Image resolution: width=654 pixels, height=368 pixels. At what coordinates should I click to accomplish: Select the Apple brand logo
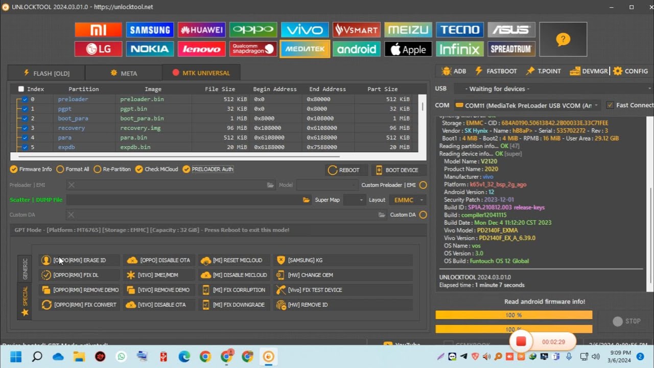point(408,49)
